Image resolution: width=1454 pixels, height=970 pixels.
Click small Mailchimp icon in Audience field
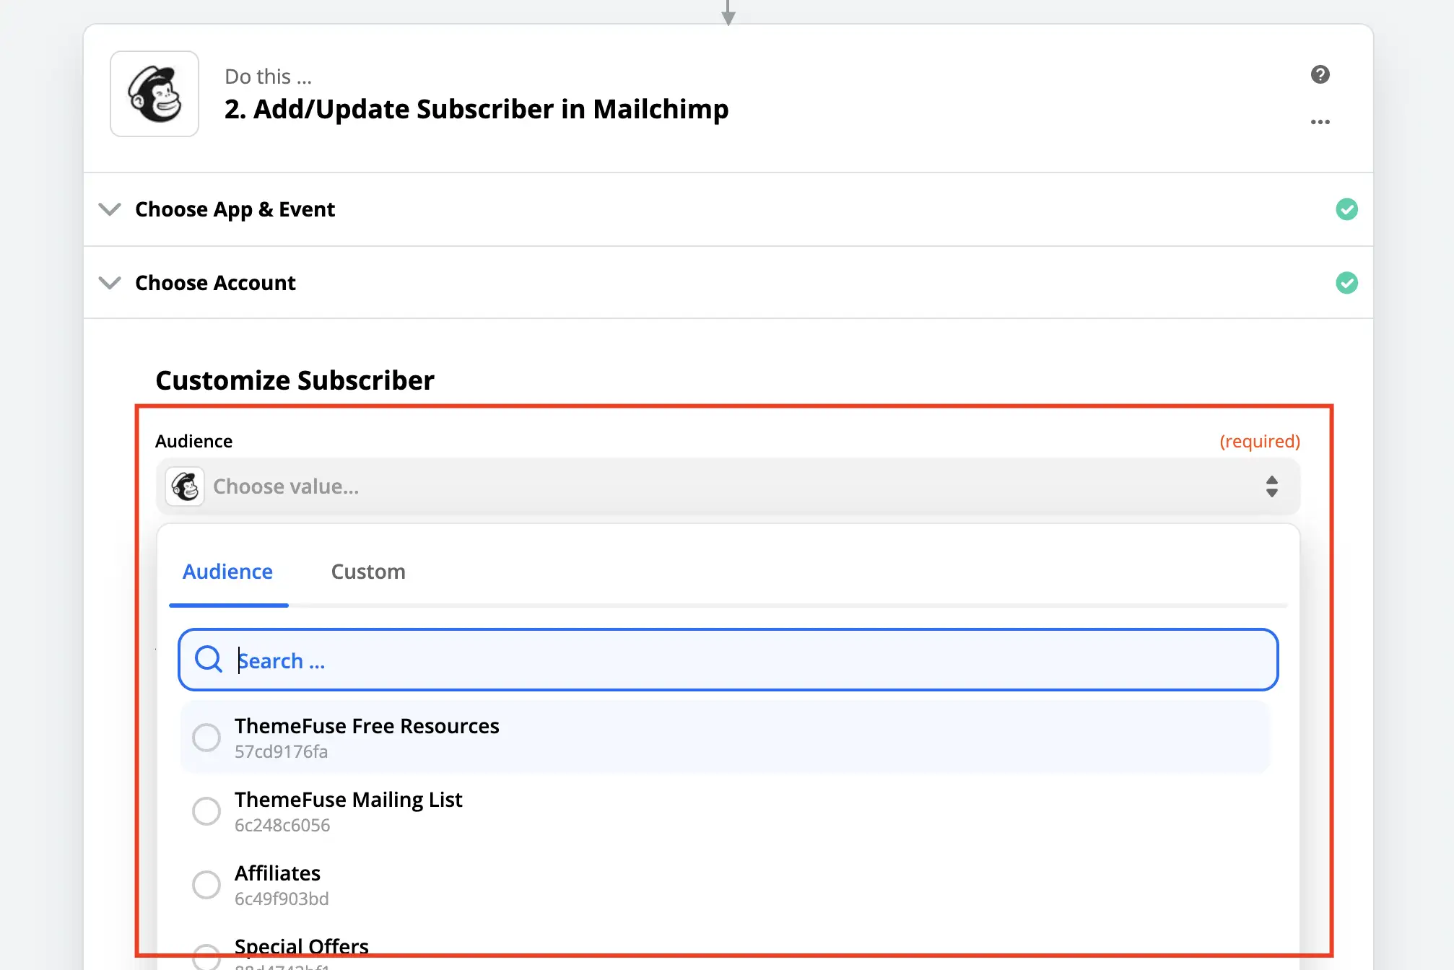pos(186,486)
